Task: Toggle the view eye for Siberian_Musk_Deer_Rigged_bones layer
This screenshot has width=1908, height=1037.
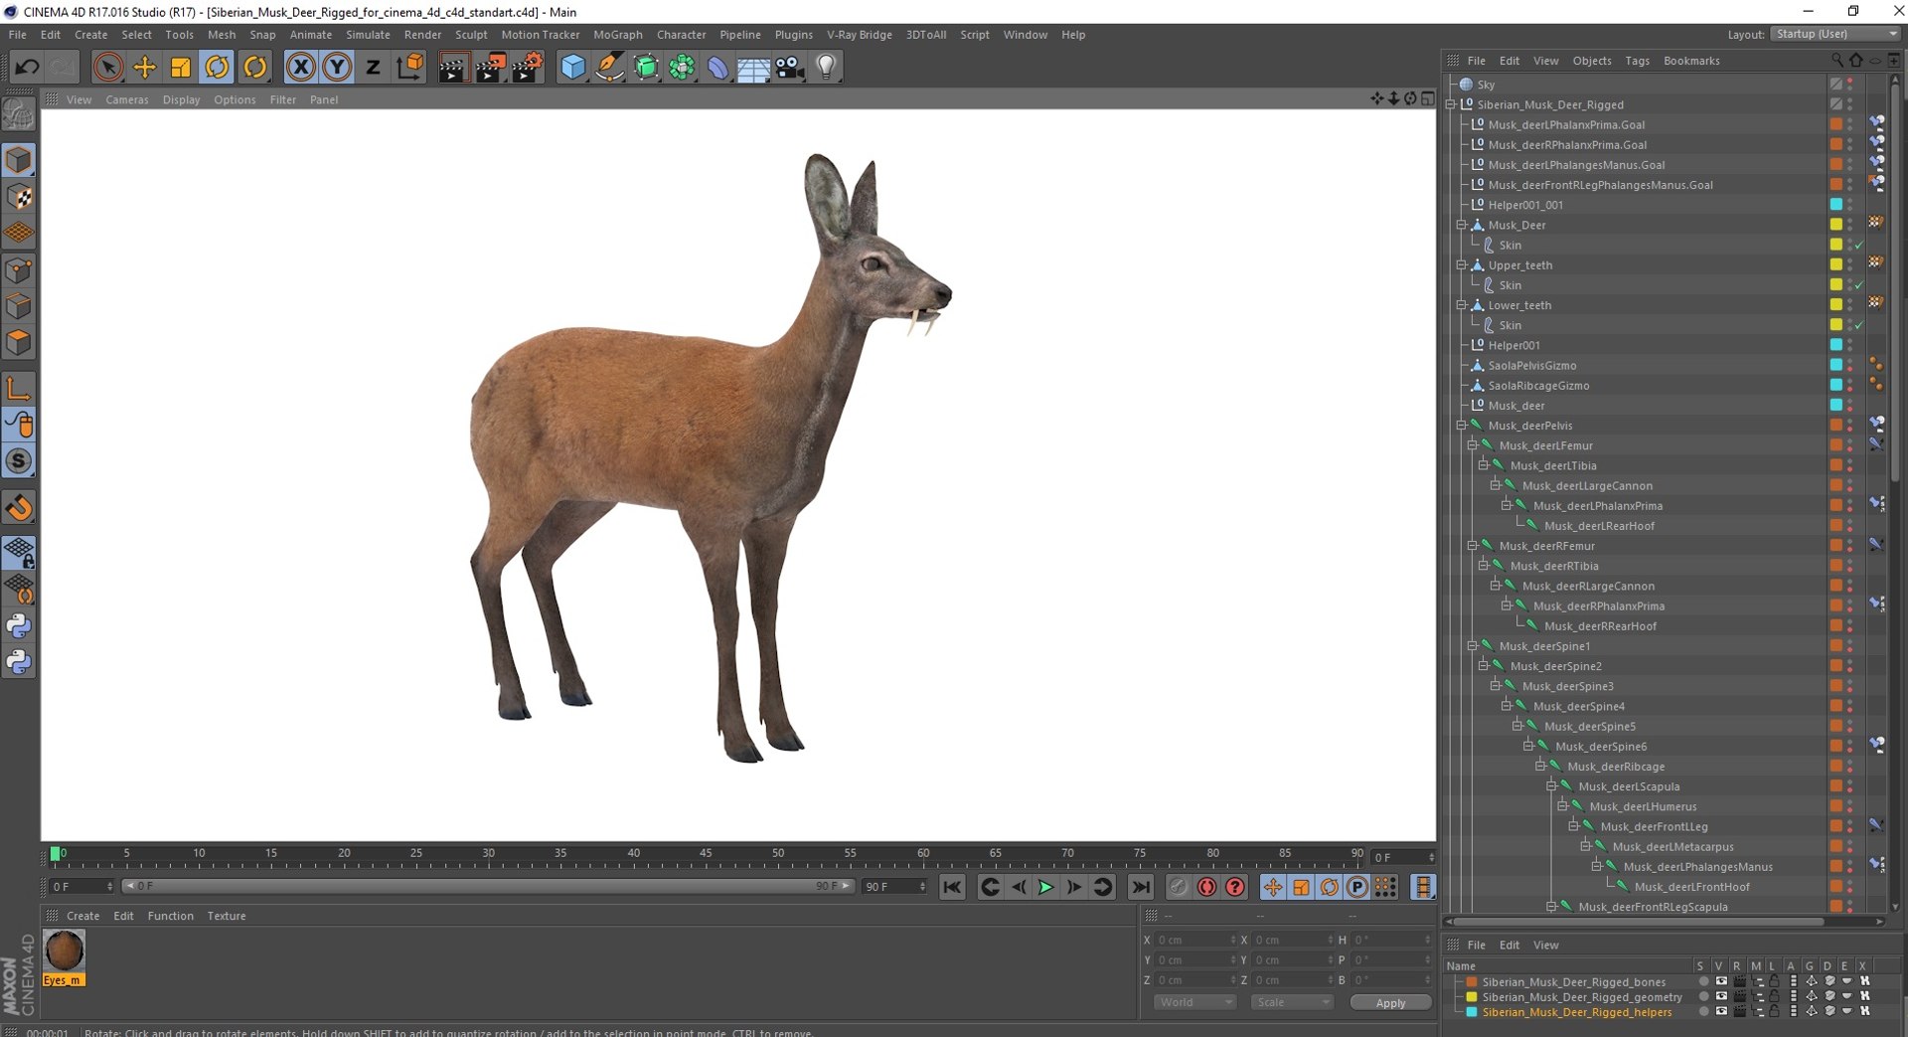Action: [1720, 981]
